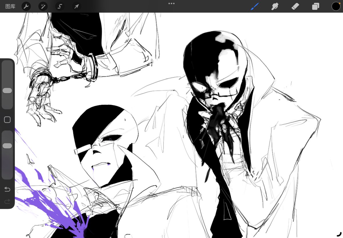Open the Actions wrench menu
The height and width of the screenshot is (238, 343).
click(x=26, y=6)
